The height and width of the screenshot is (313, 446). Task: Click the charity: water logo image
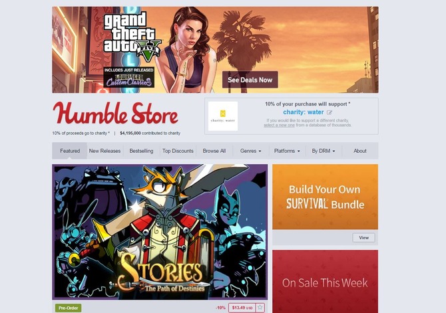coord(223,116)
